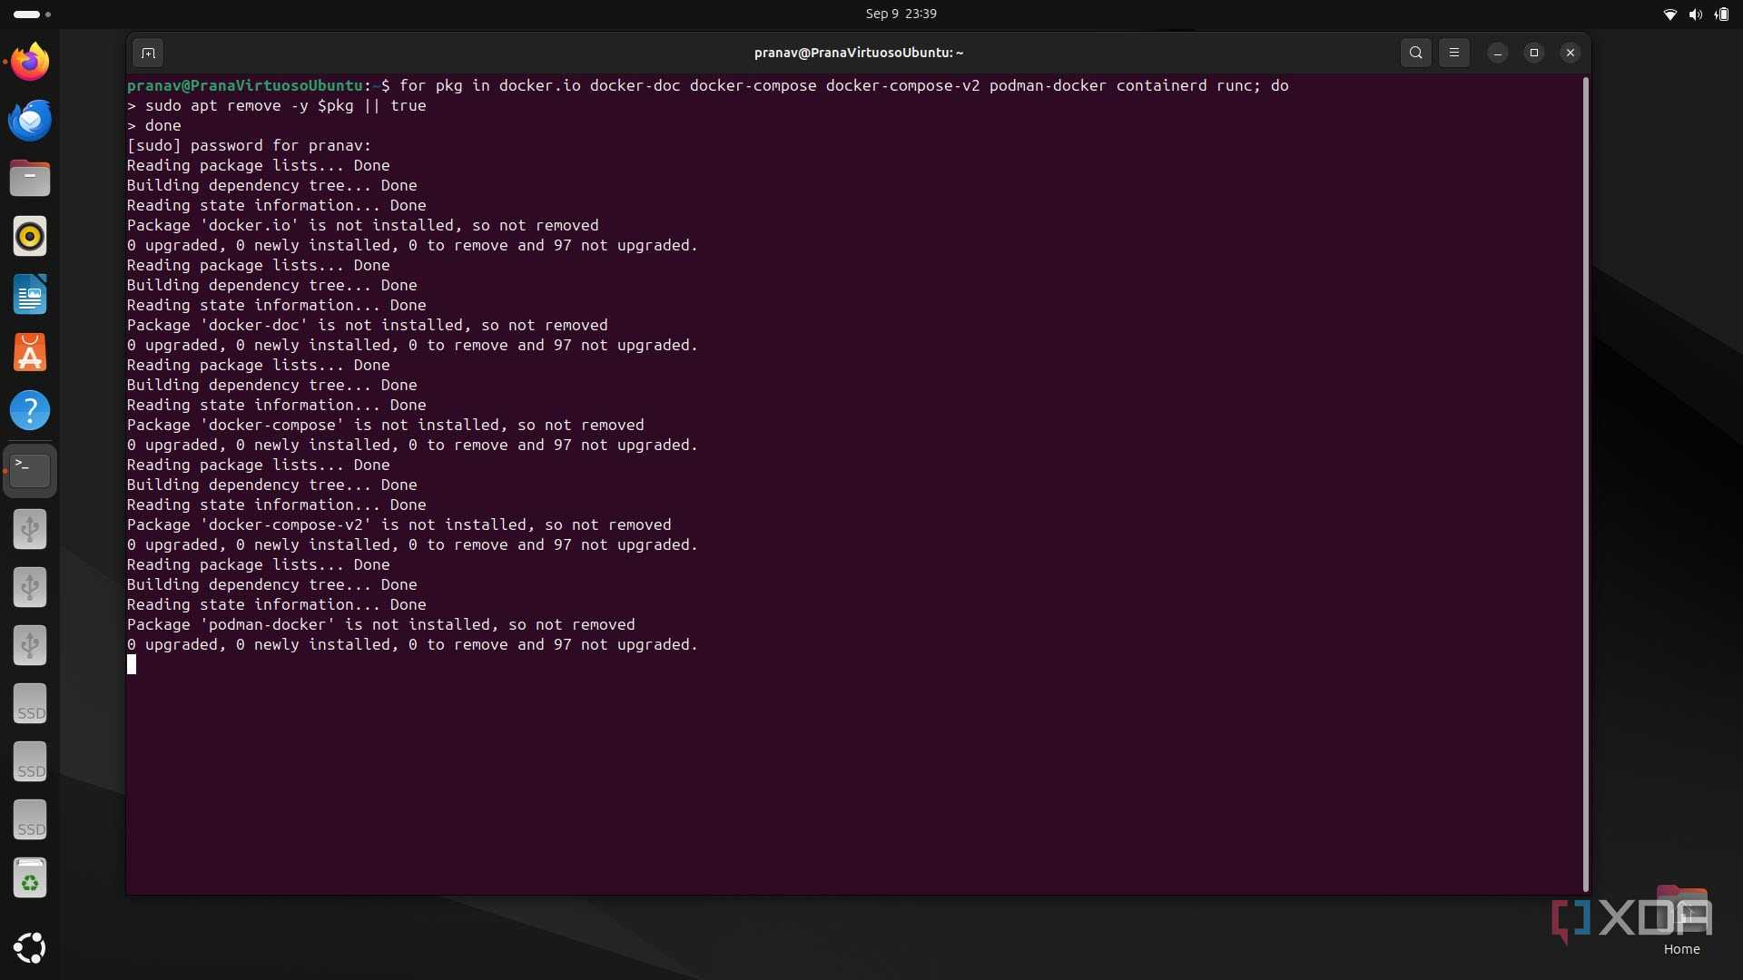
Task: Open the third USB drive in the dock
Action: tap(30, 645)
